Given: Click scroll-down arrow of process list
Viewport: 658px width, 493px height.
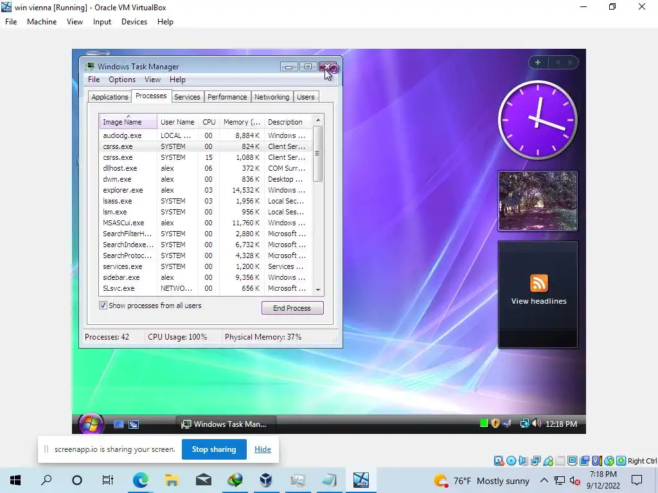Looking at the screenshot, I should pos(318,290).
